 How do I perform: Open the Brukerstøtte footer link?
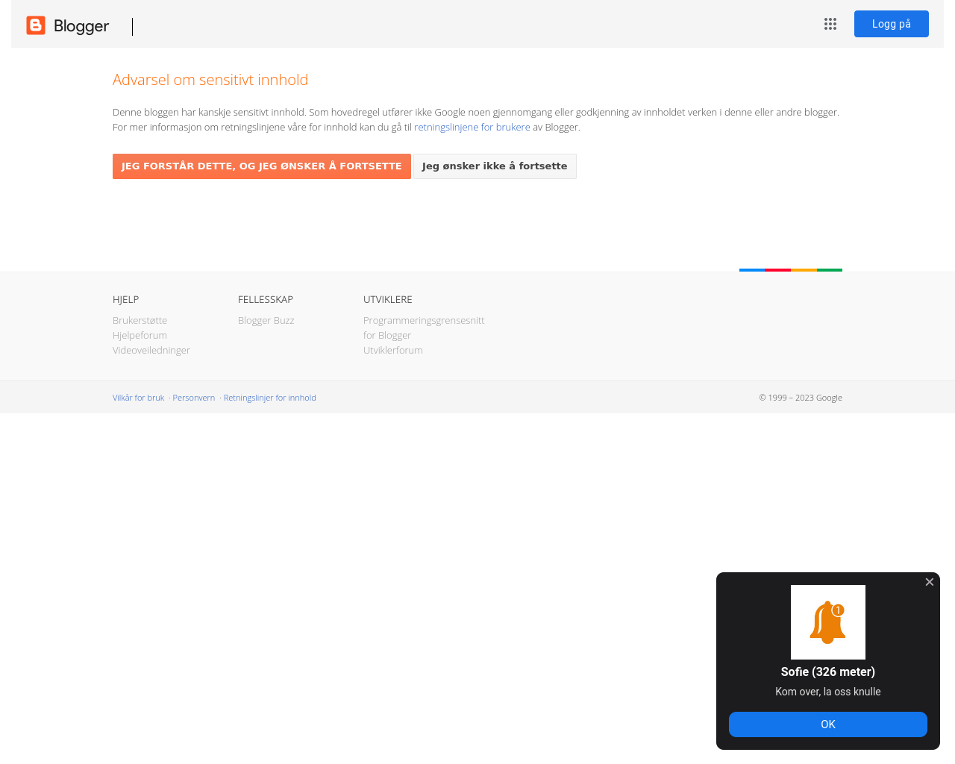coord(140,320)
